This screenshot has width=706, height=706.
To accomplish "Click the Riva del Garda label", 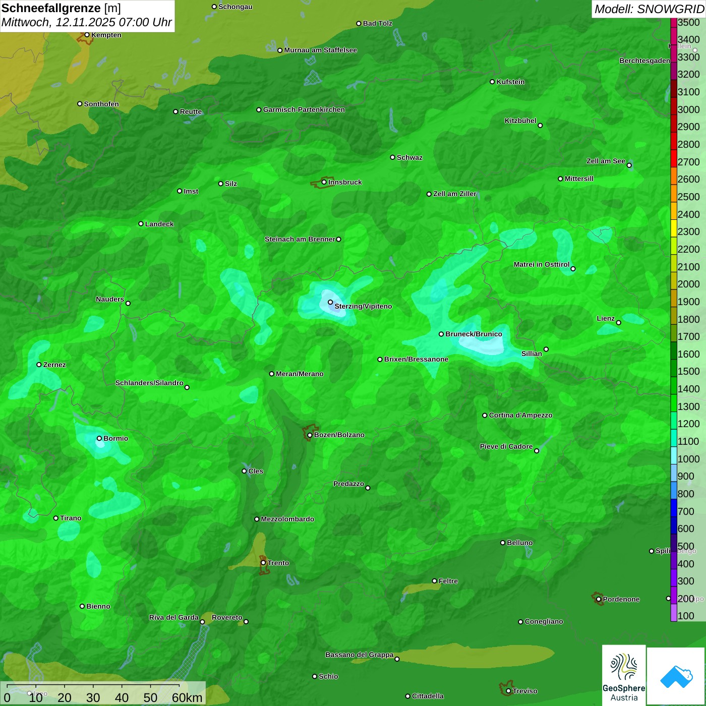I will (x=174, y=617).
